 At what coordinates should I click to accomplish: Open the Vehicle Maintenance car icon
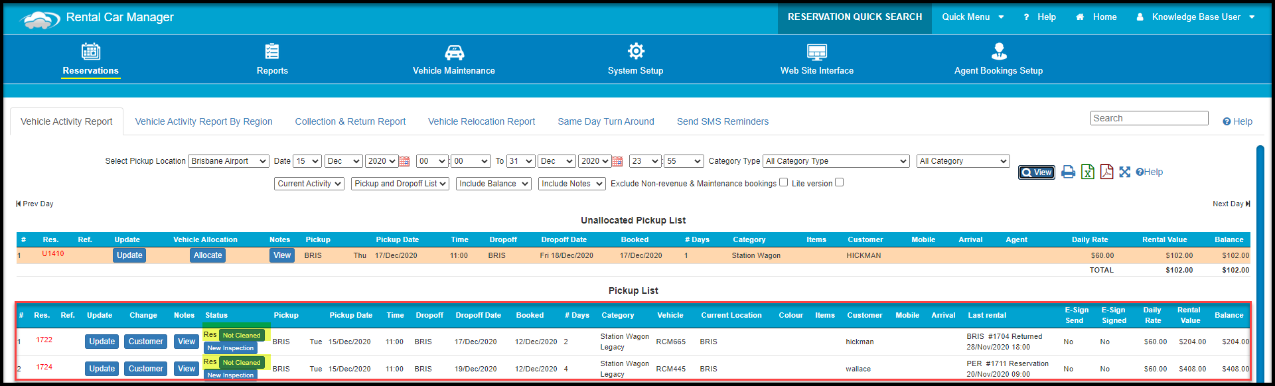454,52
